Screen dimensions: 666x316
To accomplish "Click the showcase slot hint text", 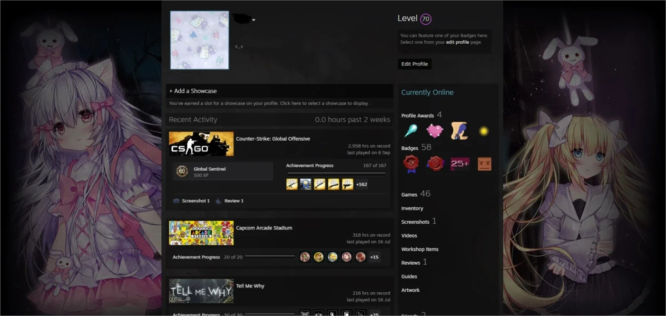I will tap(269, 103).
